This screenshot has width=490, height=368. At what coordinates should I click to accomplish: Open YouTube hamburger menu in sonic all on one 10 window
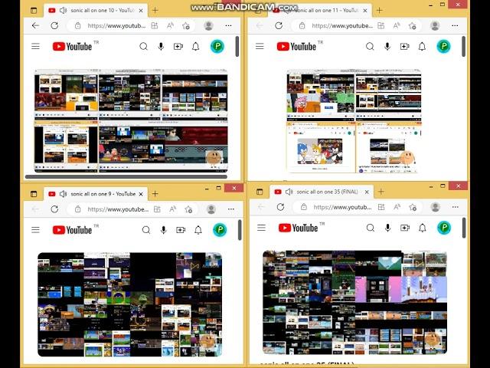[36, 46]
